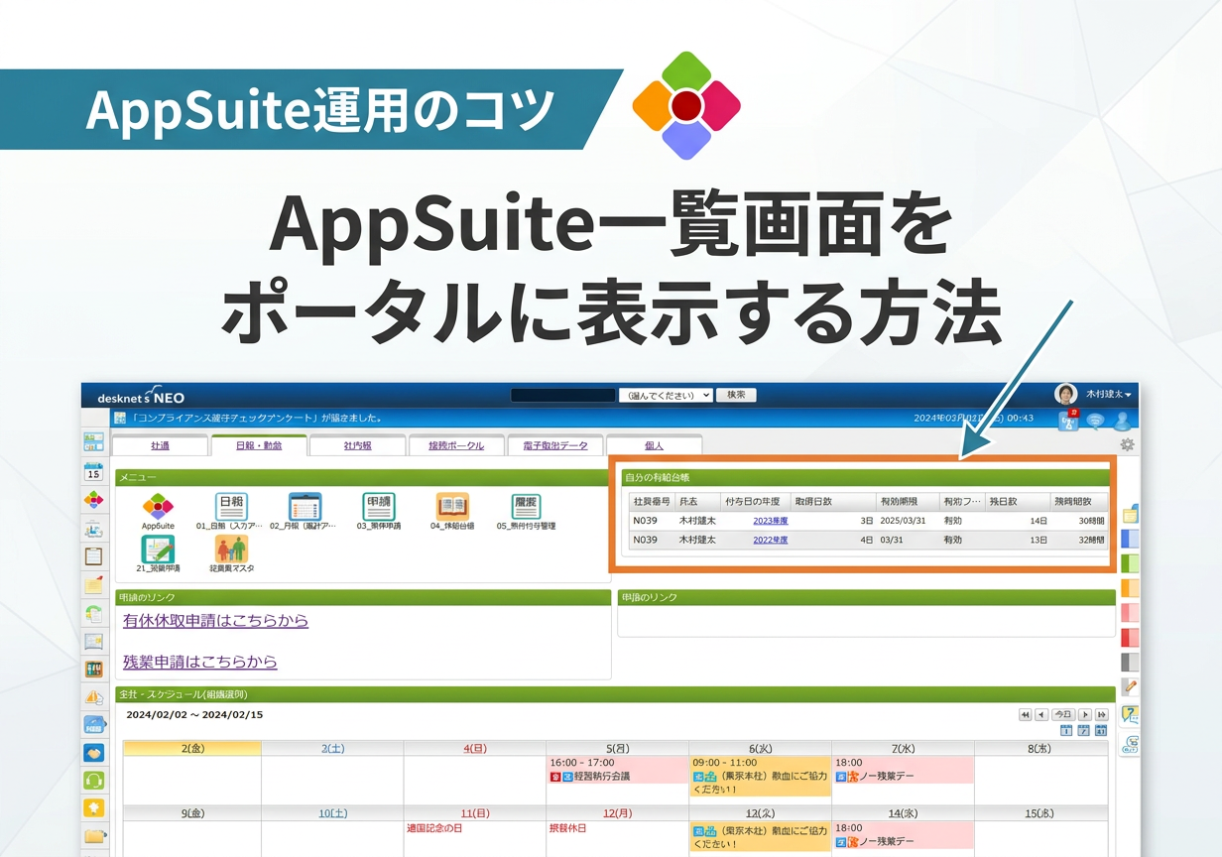Open sticky note icon in right sidebar
1222x857 pixels.
(x=1130, y=514)
